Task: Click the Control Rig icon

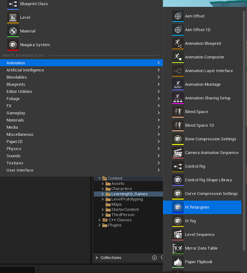Action: tap(178, 166)
